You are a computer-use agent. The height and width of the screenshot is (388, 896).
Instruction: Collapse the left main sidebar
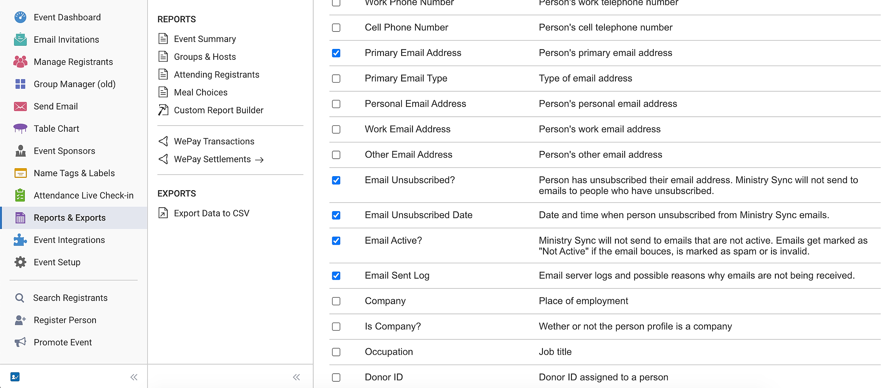134,377
